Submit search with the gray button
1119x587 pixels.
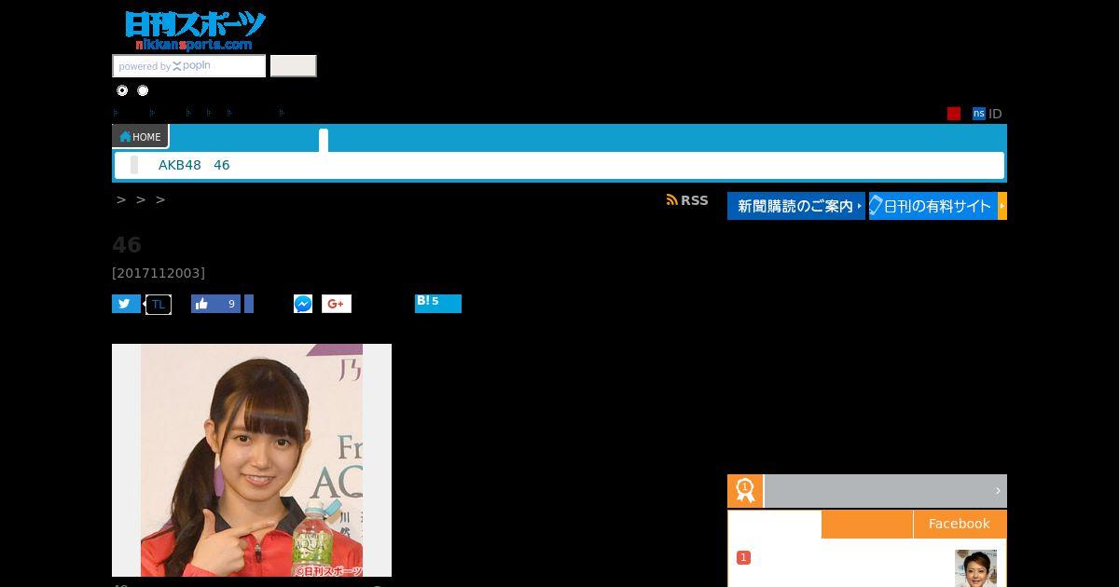coord(294,66)
